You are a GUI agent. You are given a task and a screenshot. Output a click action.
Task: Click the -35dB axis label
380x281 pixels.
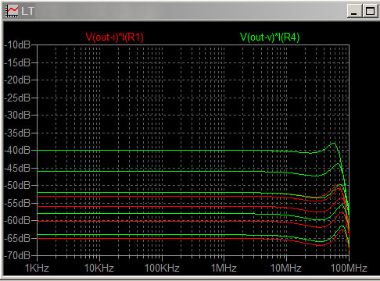click(17, 133)
